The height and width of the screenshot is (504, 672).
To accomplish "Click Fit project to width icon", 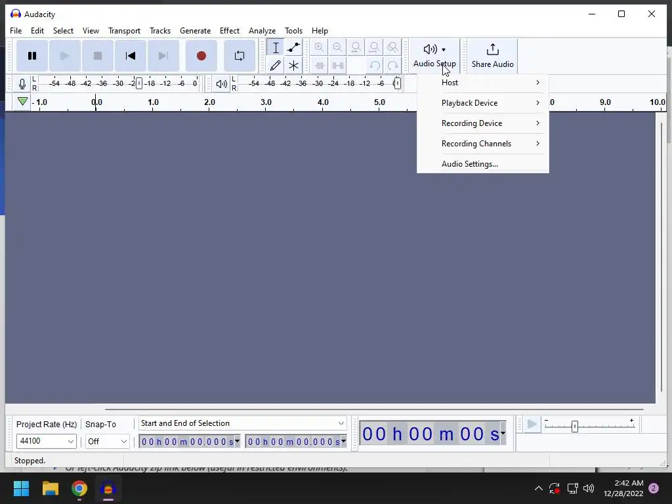I will pyautogui.click(x=374, y=47).
